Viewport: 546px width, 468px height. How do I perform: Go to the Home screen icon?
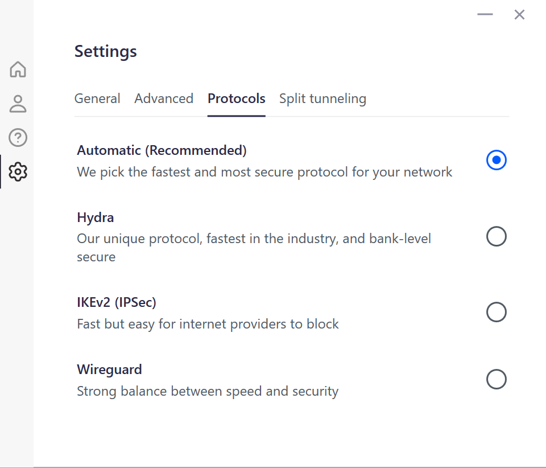[x=18, y=69]
